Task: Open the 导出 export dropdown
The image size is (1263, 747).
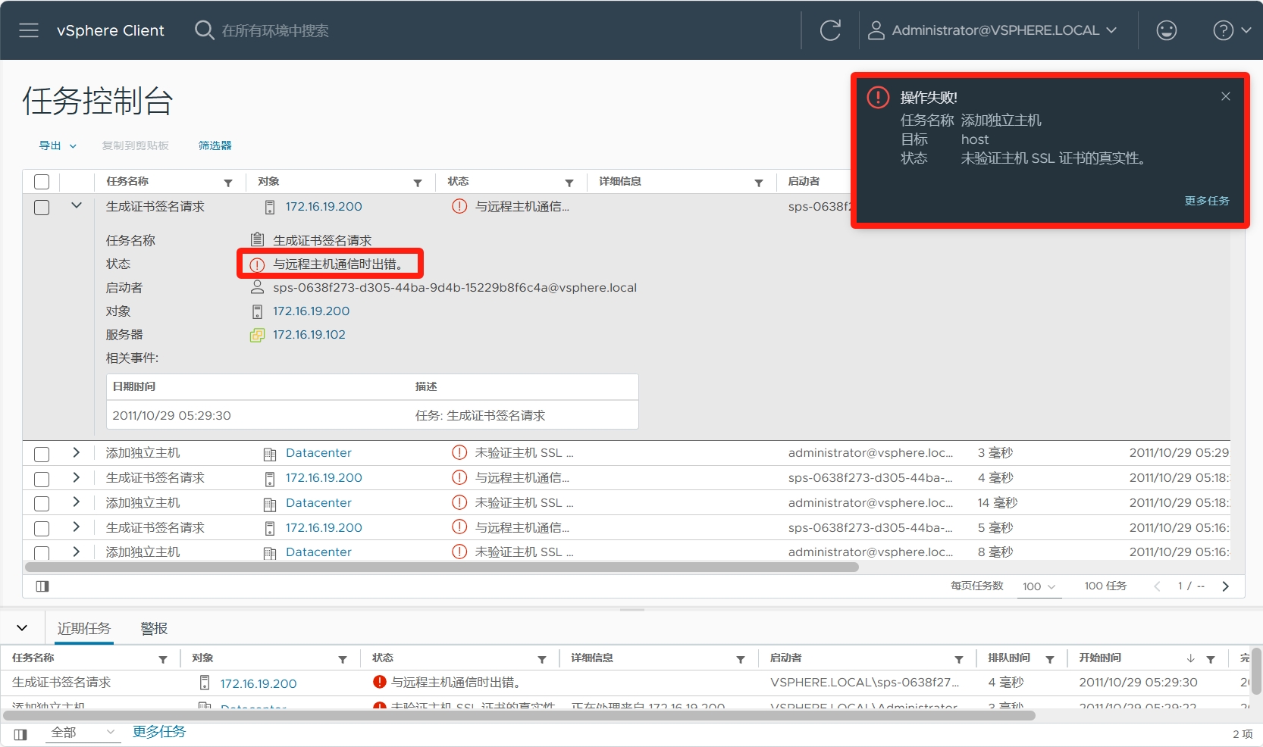Action: 58,145
